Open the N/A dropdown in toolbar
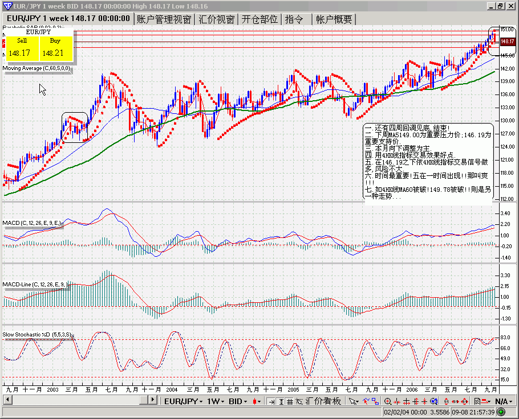519x419 pixels. click(x=504, y=401)
